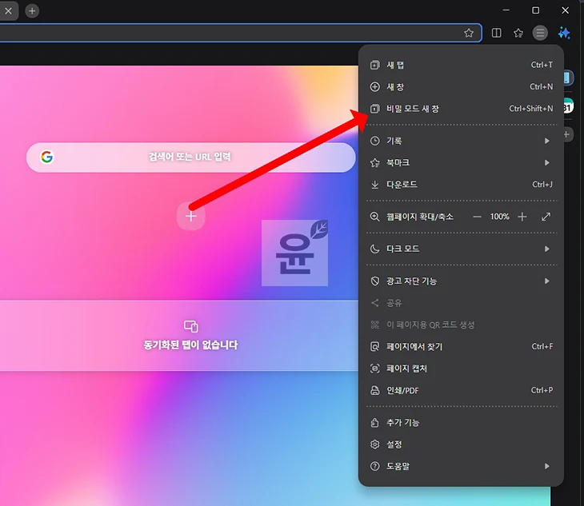
Task: Expand 광고 차단 기능 submenu arrow
Action: click(546, 281)
